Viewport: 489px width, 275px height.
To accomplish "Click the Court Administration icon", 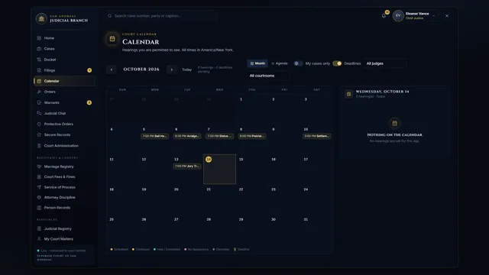I will pos(39,146).
